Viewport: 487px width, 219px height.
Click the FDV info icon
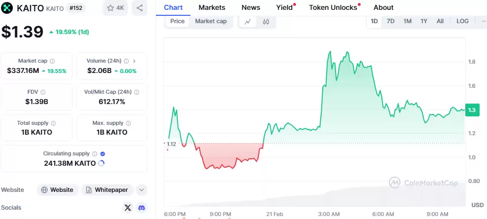(x=43, y=92)
